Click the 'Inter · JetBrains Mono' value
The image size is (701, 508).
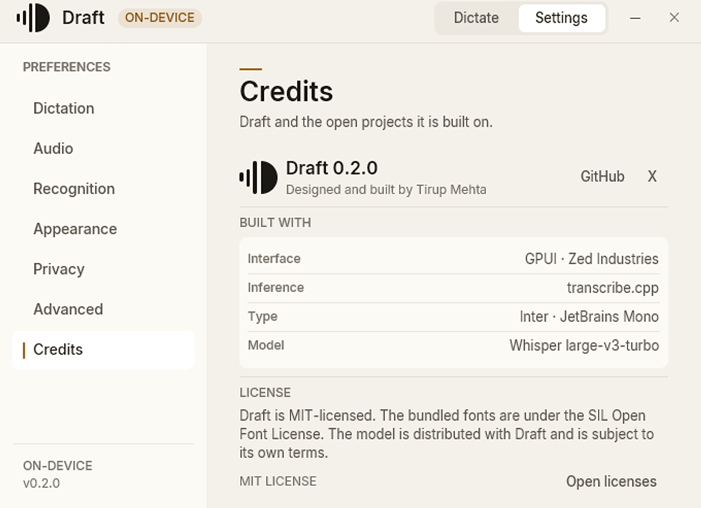click(x=589, y=316)
